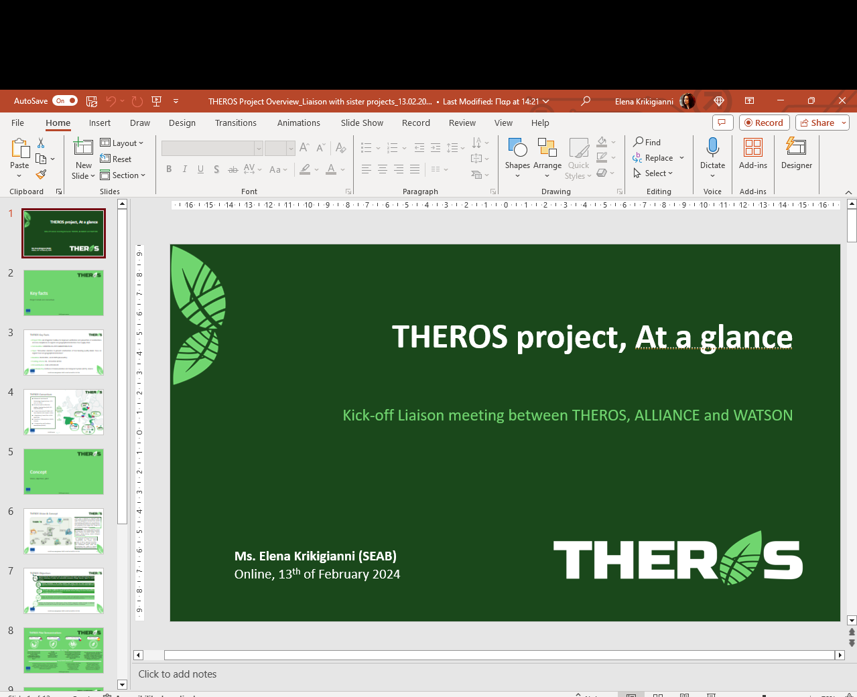This screenshot has height=697, width=857.
Task: Select slide 4 thumbnail with map
Action: pos(64,412)
